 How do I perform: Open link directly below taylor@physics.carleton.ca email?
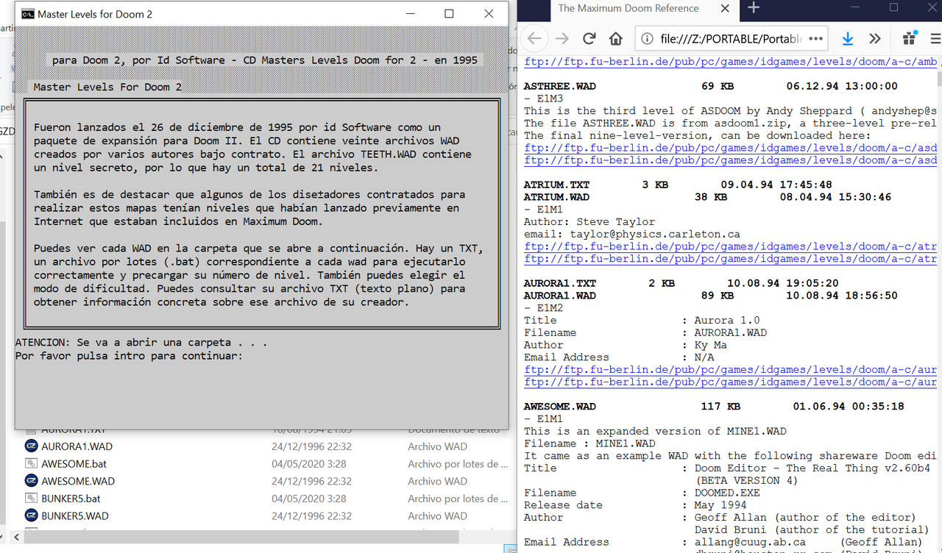point(730,246)
